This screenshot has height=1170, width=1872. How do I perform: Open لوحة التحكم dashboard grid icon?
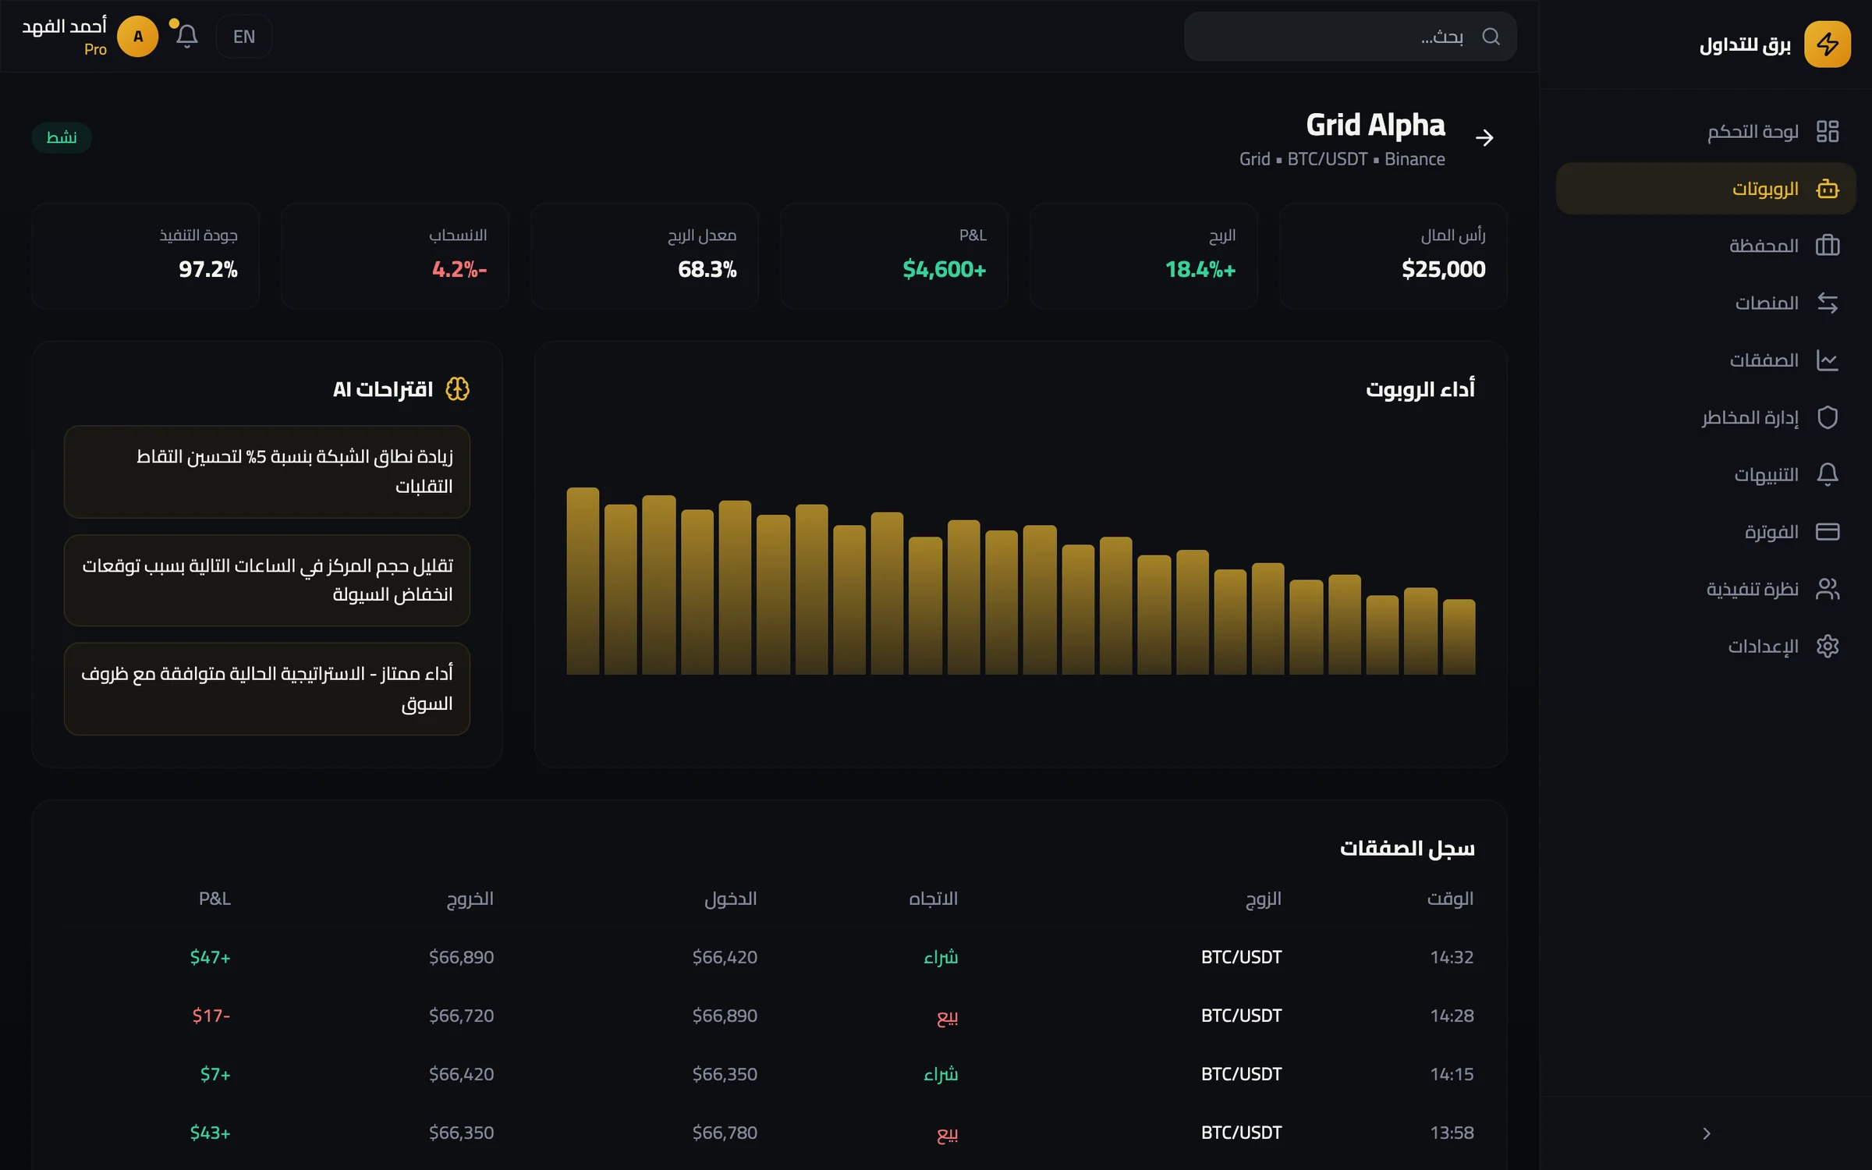coord(1827,131)
